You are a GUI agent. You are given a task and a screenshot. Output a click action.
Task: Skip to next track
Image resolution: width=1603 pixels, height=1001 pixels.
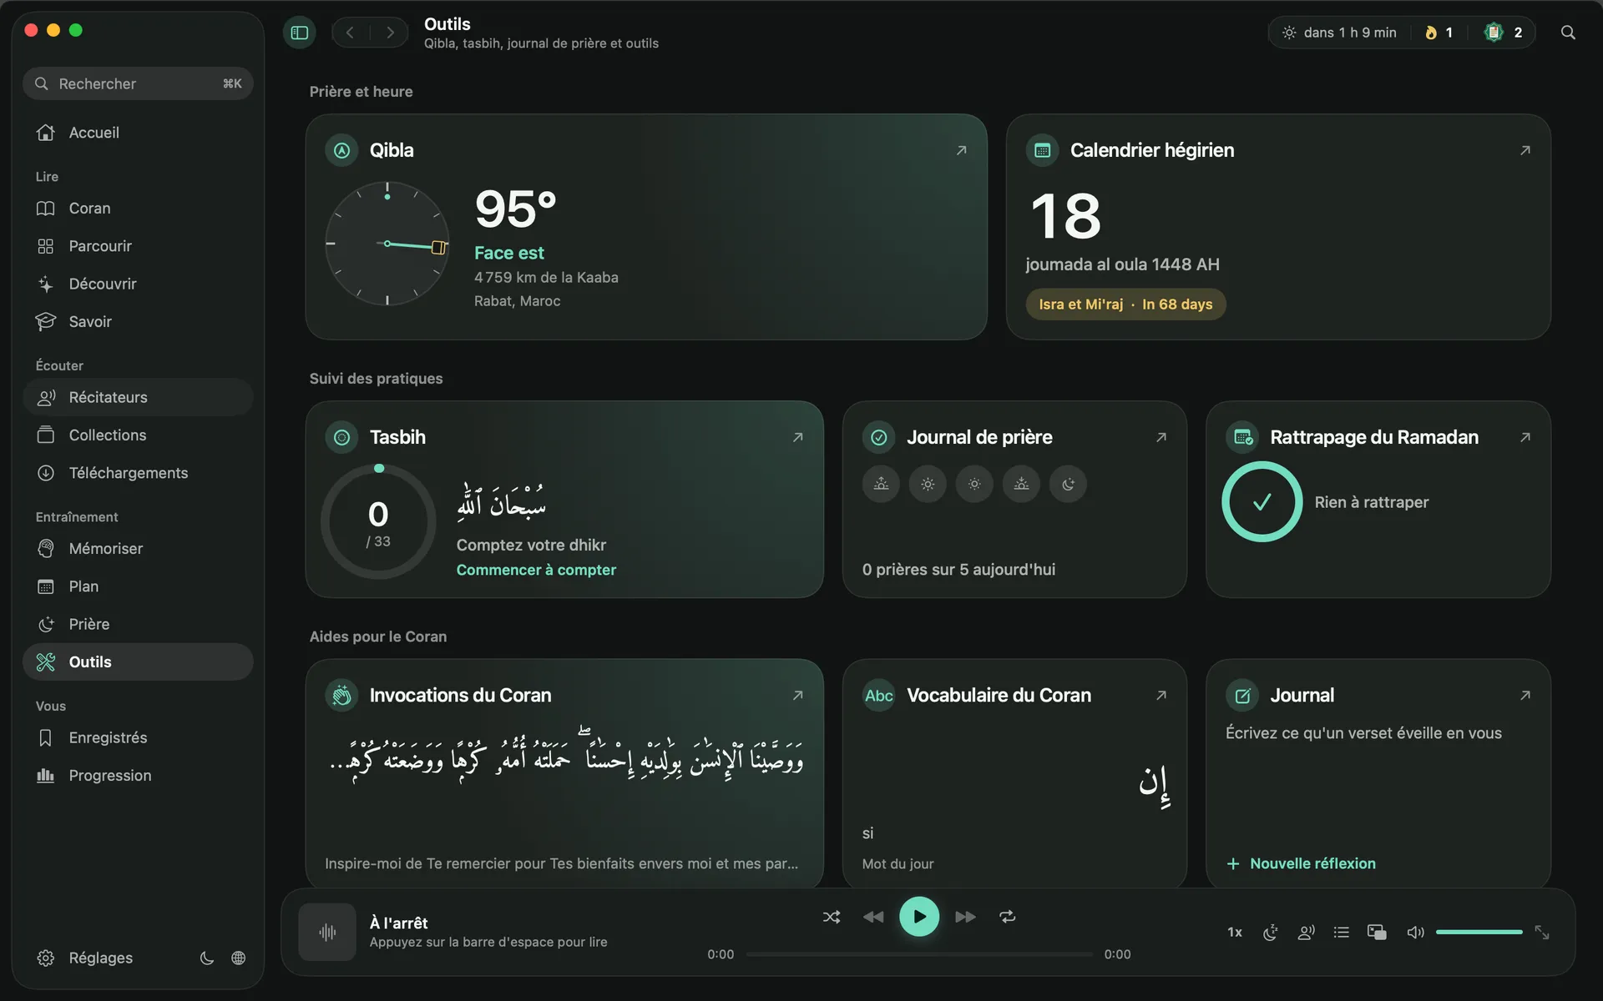[965, 917]
